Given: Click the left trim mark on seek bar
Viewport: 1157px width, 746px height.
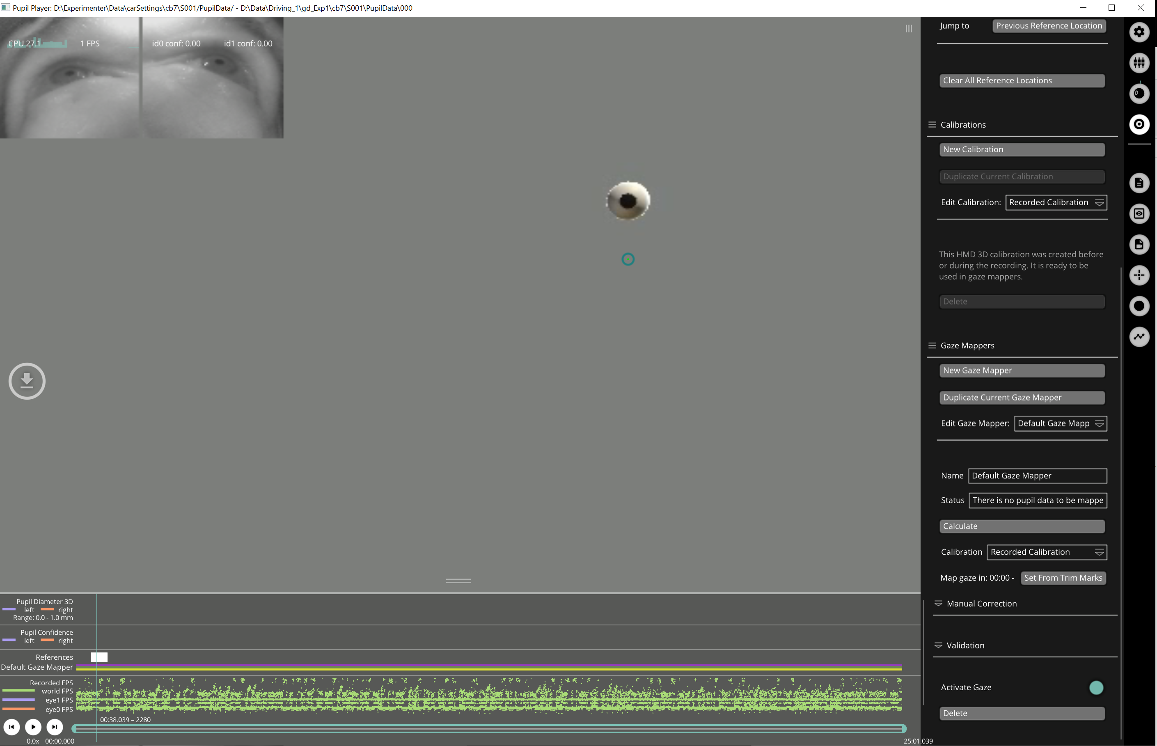Looking at the screenshot, I should 74,729.
